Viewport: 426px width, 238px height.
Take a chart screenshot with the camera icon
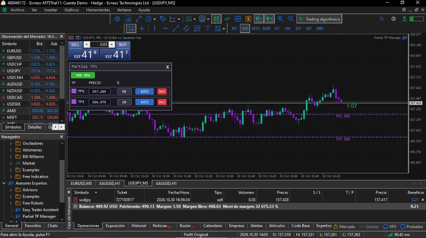[128, 19]
